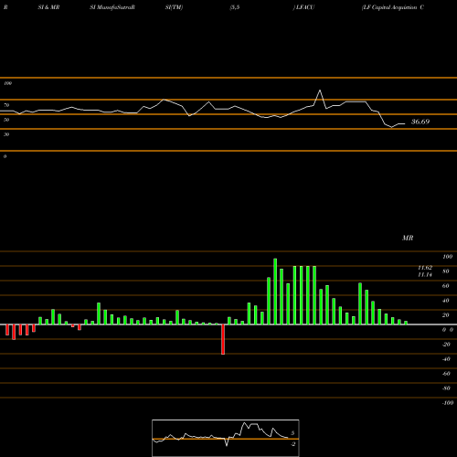
Task: Click the "5" label in mini chart
Action: tap(292, 433)
